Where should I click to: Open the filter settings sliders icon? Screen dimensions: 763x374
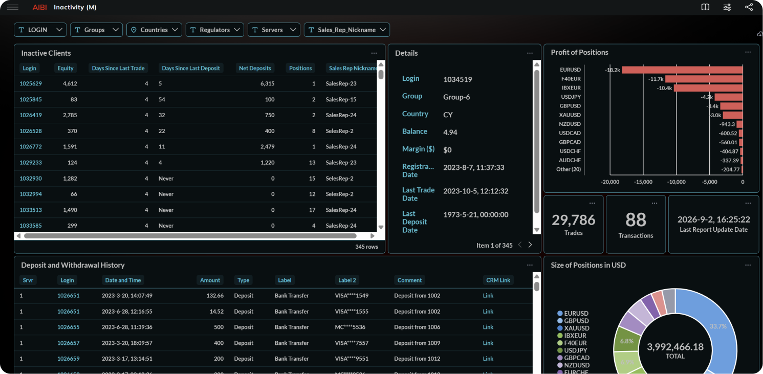click(x=727, y=7)
